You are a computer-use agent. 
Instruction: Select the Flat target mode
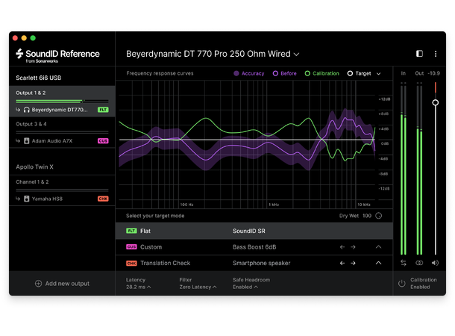pos(254,231)
